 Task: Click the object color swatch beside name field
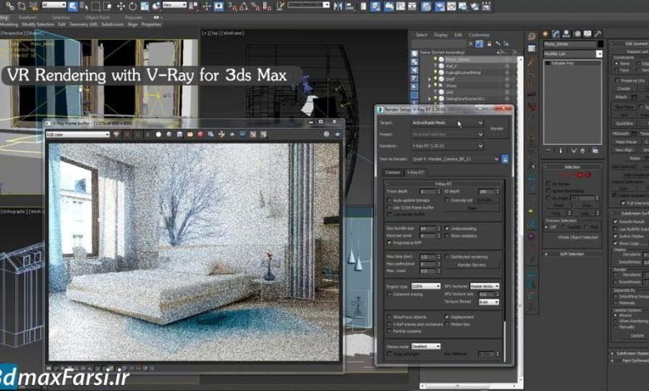coord(600,44)
